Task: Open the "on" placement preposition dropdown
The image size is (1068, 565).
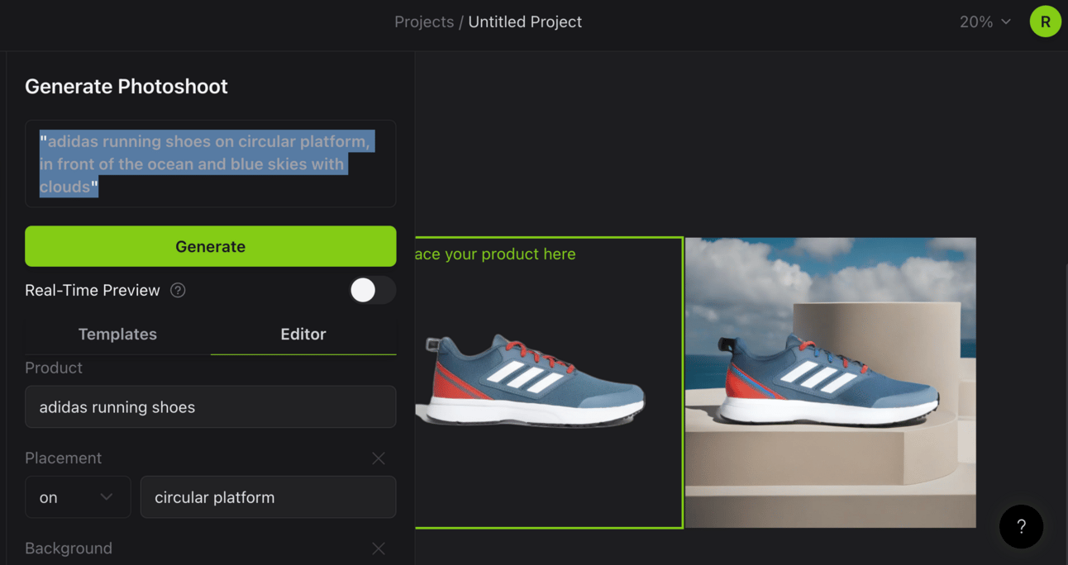Action: tap(78, 497)
